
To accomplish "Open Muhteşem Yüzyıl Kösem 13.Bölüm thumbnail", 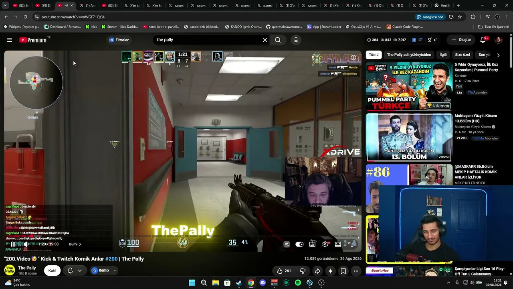I will coord(409,137).
